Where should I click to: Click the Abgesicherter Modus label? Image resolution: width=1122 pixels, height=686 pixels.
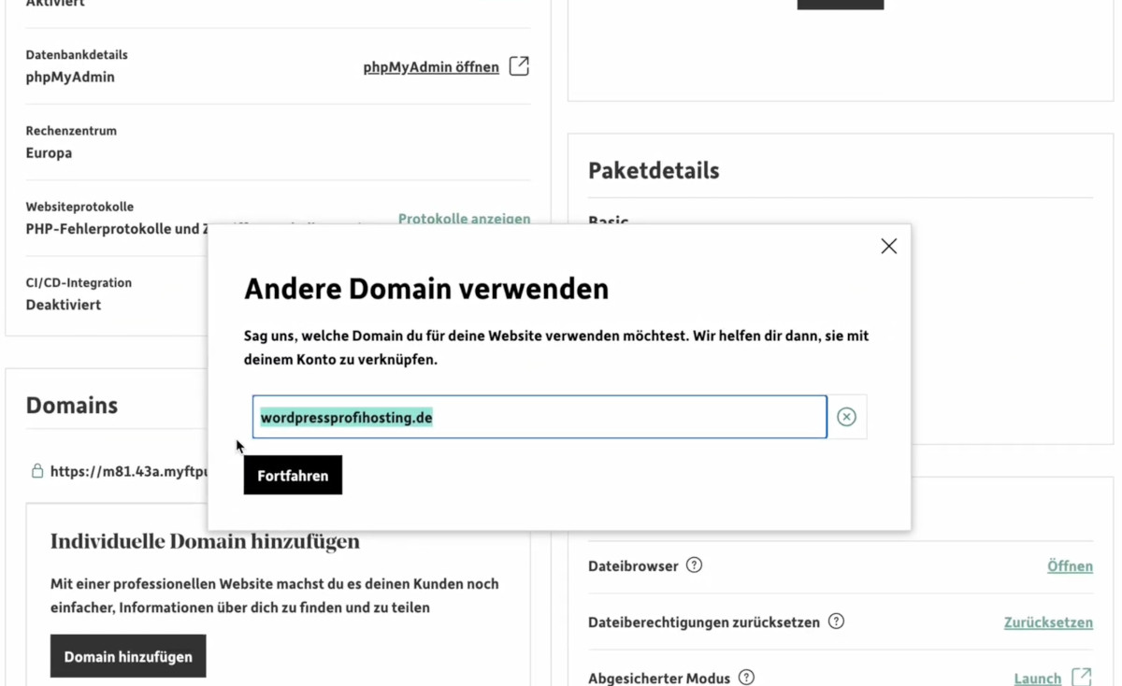point(659,678)
